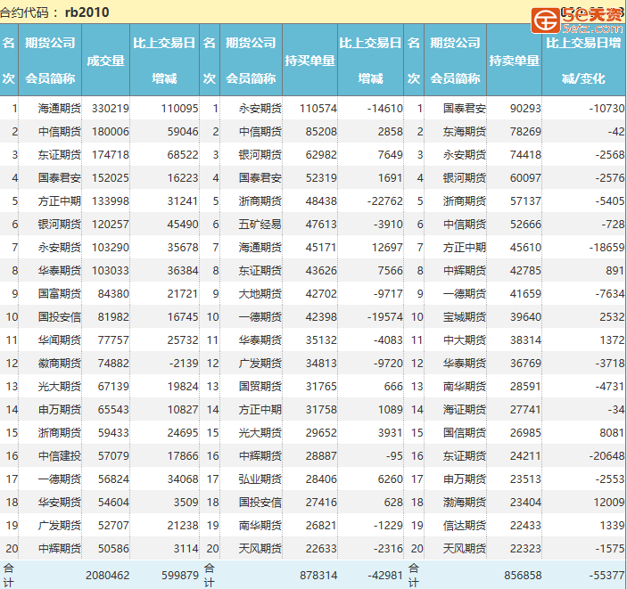Select the 五矿经易 member name cell
This screenshot has height=589, width=627.
tap(260, 224)
